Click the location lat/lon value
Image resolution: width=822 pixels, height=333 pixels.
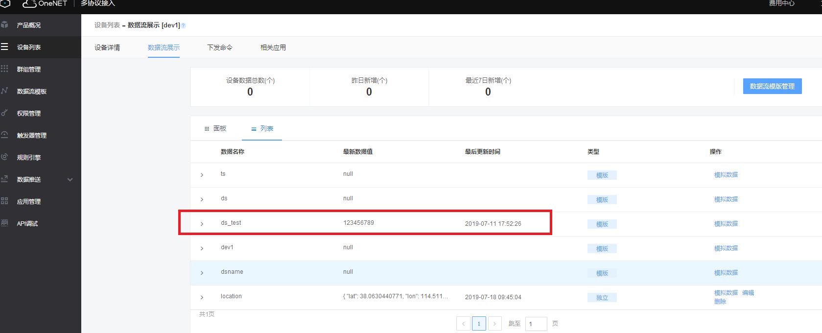(x=396, y=296)
